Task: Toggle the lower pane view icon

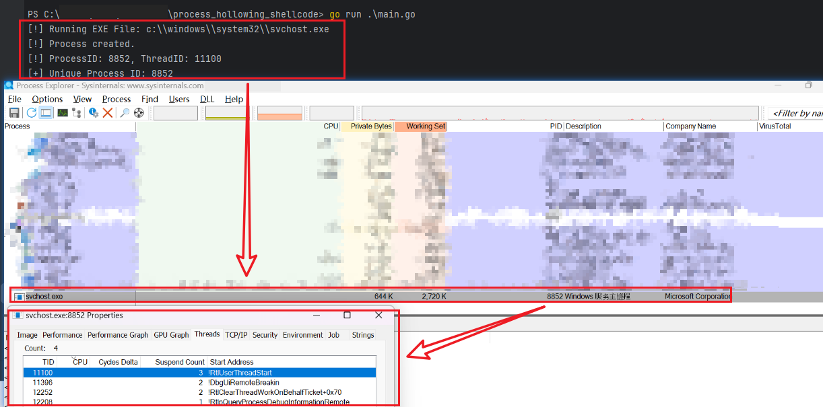Action: pos(46,113)
